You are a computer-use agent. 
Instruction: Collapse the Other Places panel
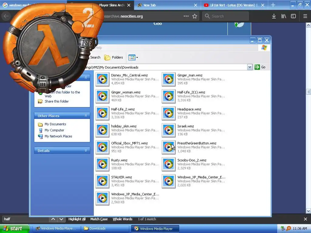tap(86, 116)
